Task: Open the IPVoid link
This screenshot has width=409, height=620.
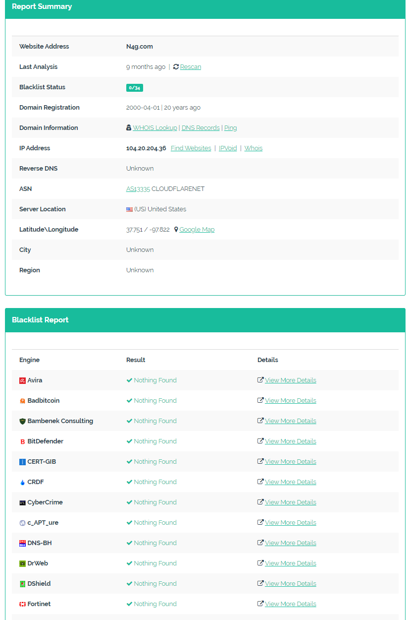Action: (x=228, y=148)
